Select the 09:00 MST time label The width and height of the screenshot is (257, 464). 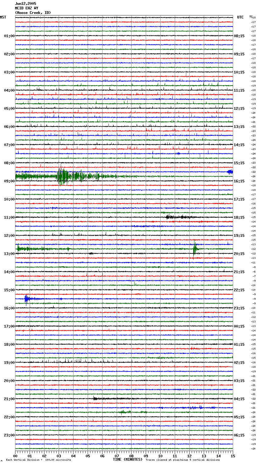[9, 181]
